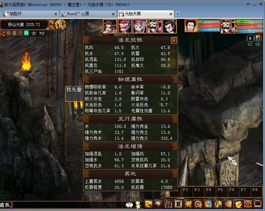Open the laptop system icon
Image resolution: width=265 pixels, height=211 pixels.
(x=258, y=204)
